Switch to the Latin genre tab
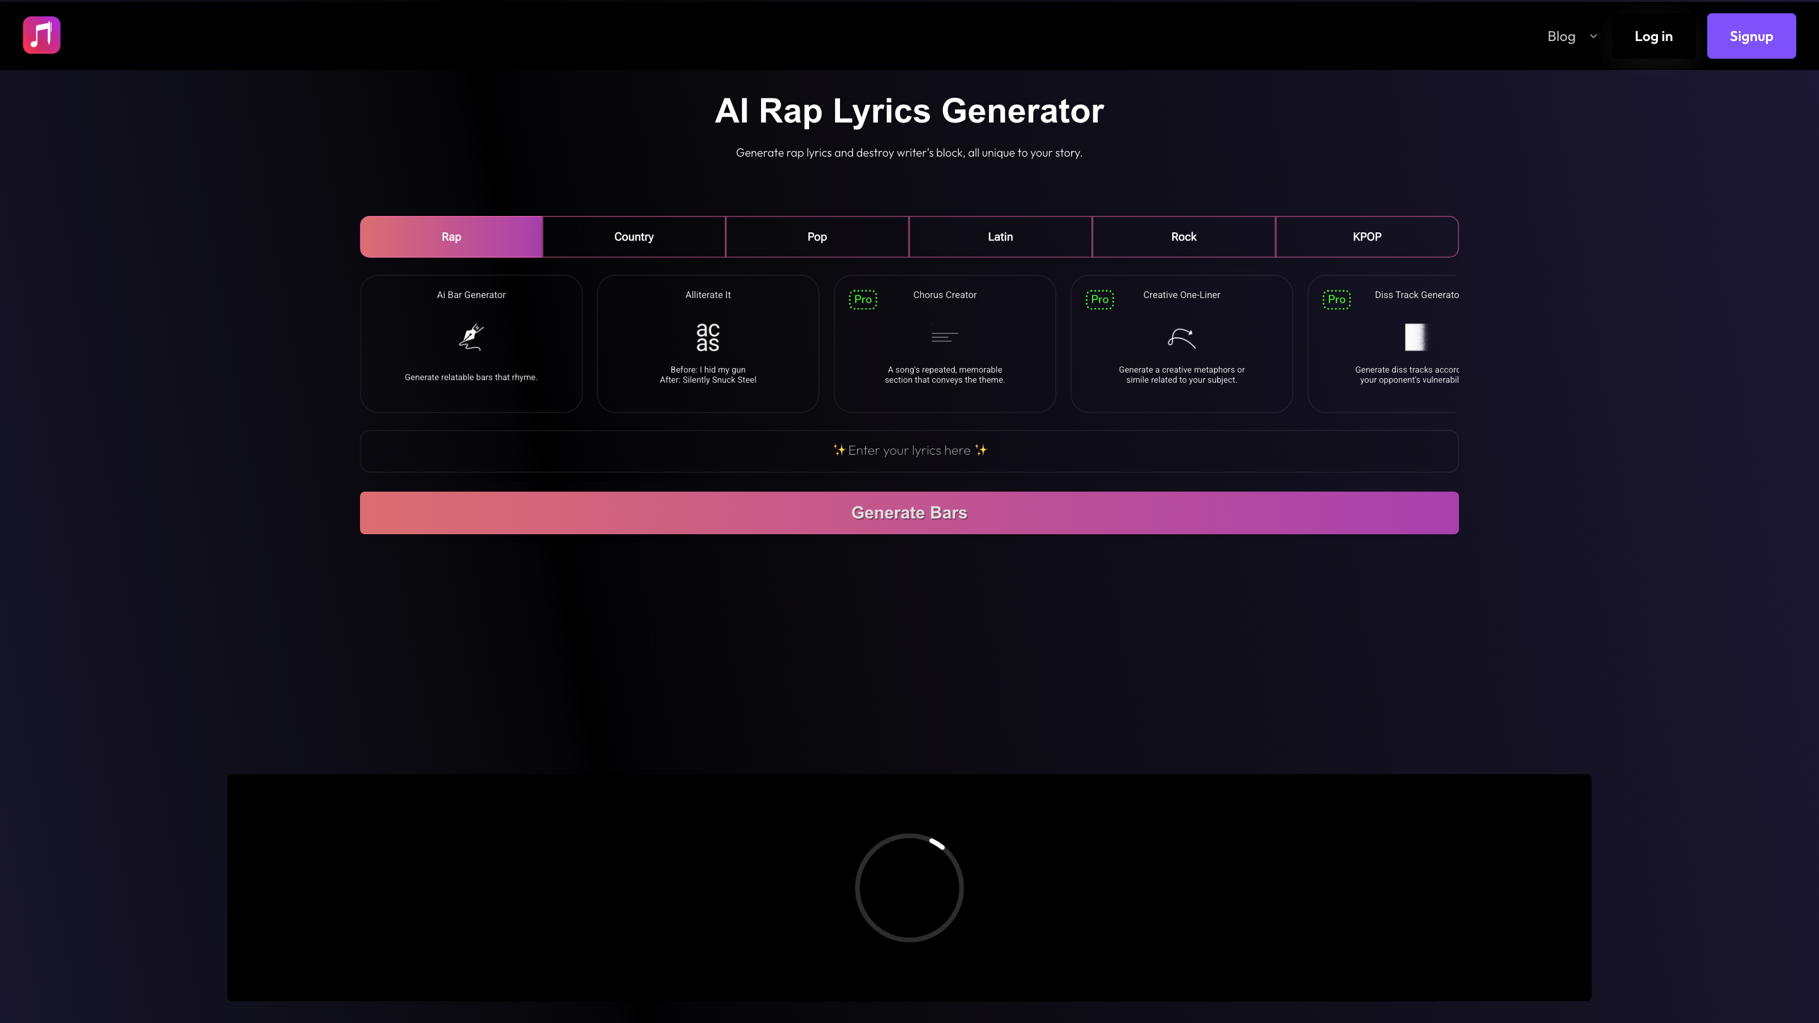Screen dimensions: 1819x1023 click(x=1000, y=237)
